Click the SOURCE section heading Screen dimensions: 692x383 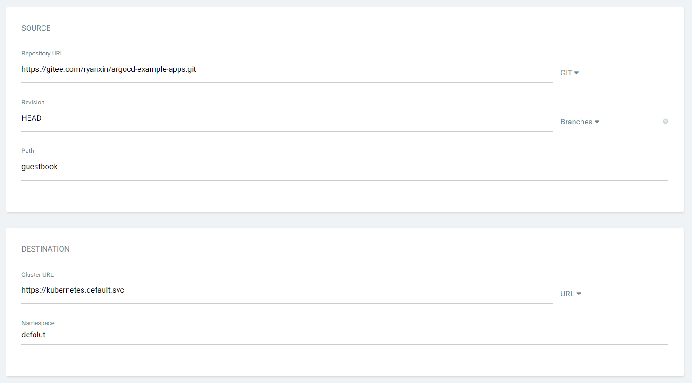(x=36, y=28)
